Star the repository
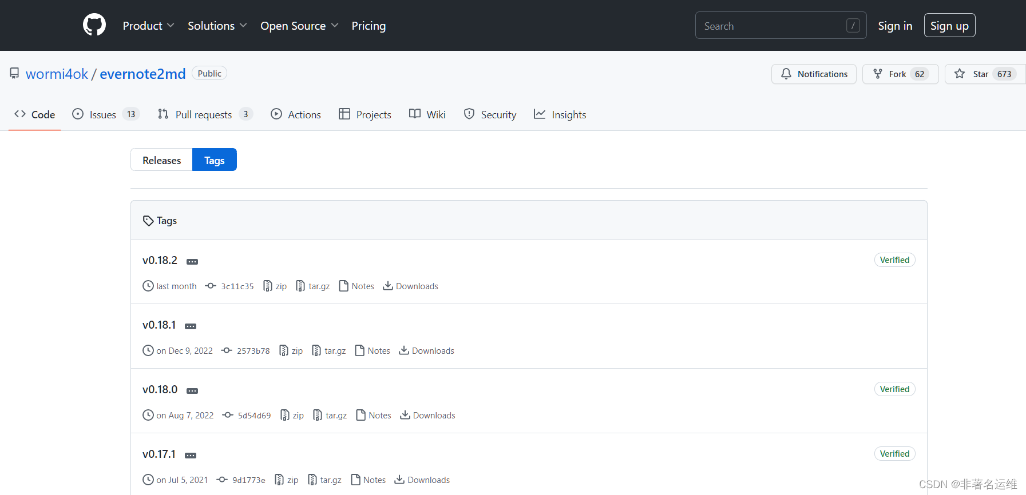This screenshot has height=495, width=1026. click(x=985, y=74)
